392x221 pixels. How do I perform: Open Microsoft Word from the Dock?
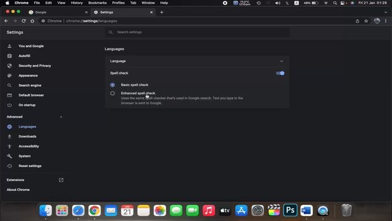(x=306, y=211)
